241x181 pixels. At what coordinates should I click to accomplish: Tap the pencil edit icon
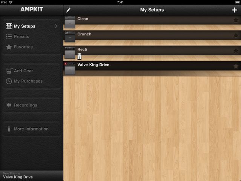(69, 10)
